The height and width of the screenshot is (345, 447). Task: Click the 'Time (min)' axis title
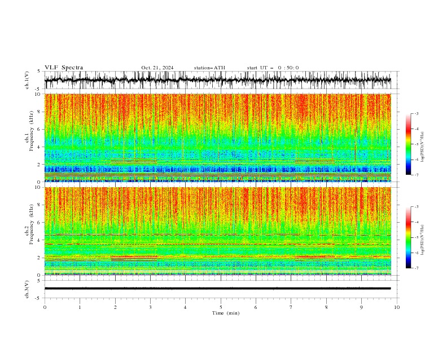[x=226, y=313]
